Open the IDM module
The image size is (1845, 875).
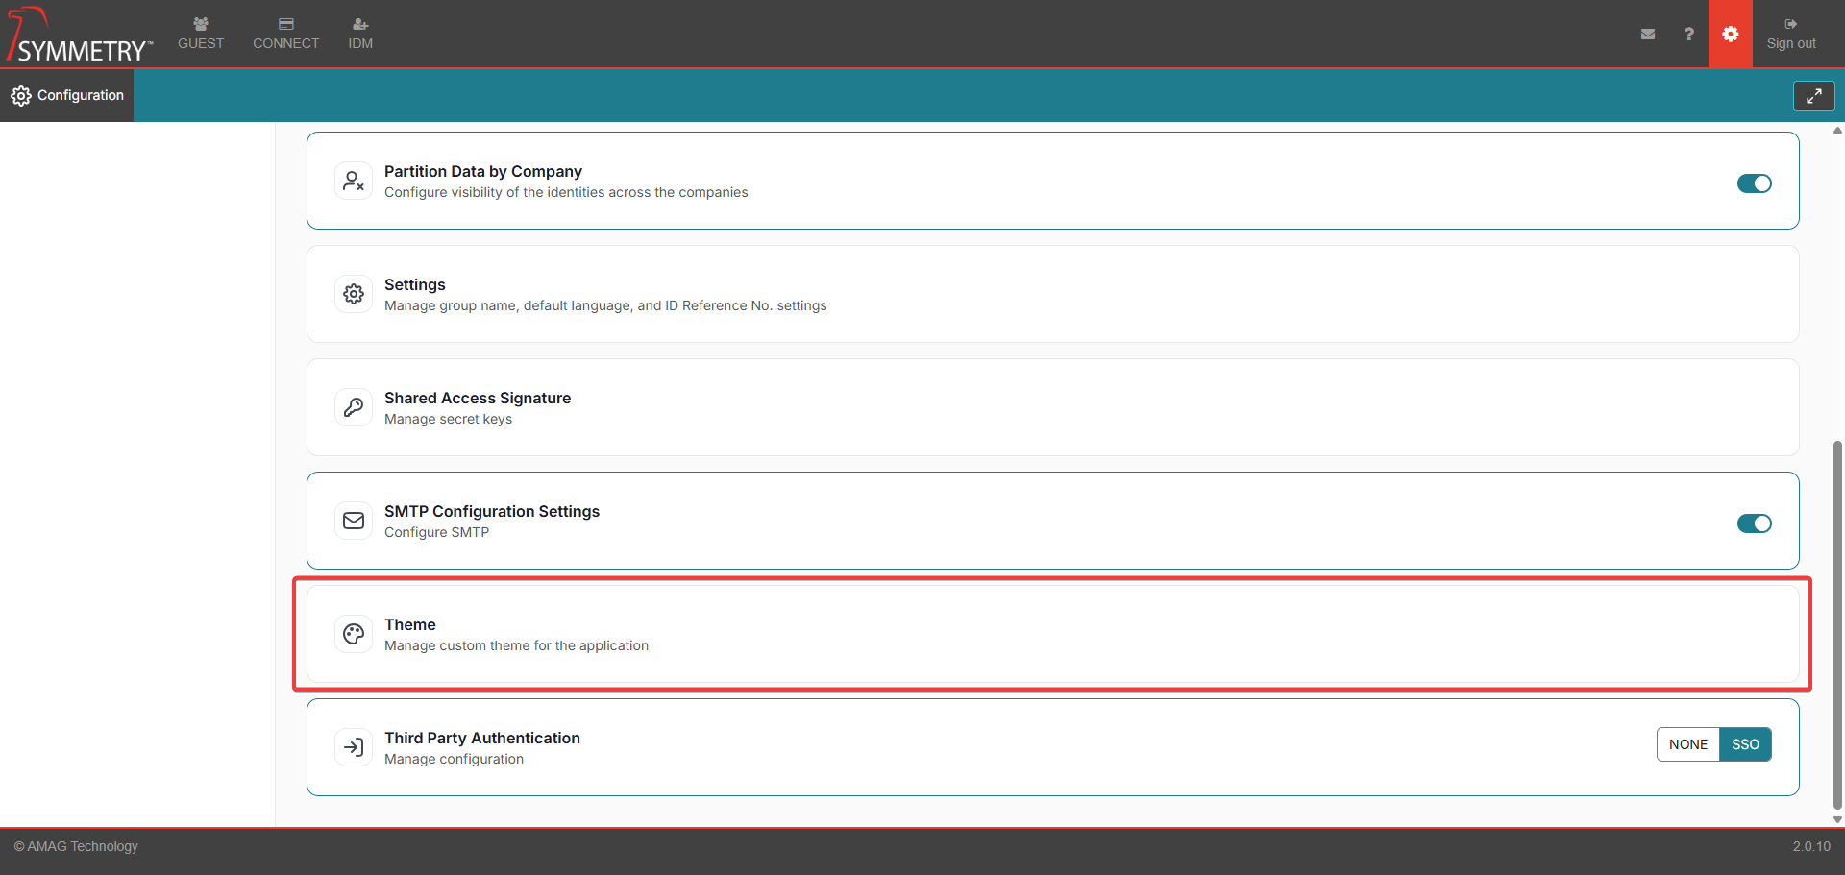tap(360, 34)
